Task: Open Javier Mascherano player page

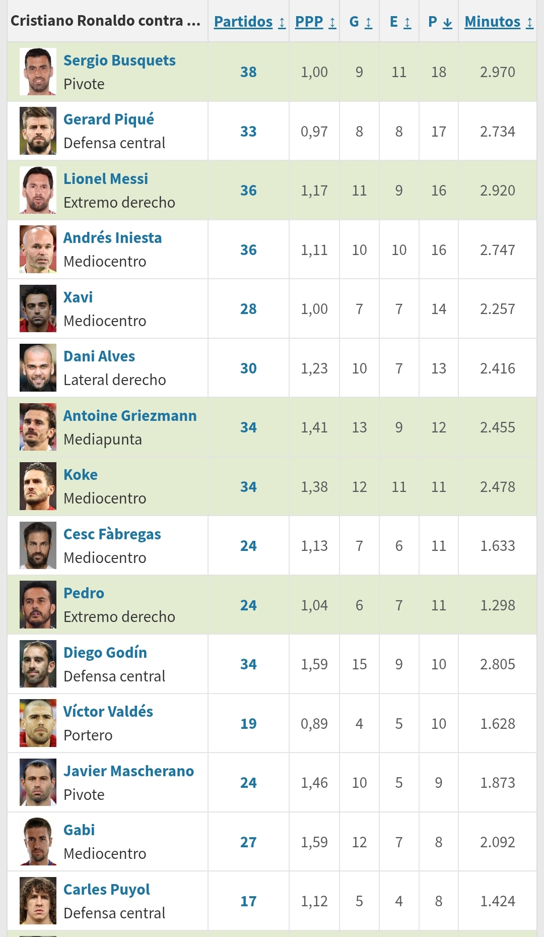Action: point(128,771)
